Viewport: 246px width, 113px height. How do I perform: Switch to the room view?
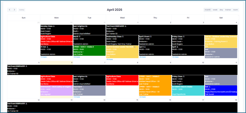pos(236,10)
